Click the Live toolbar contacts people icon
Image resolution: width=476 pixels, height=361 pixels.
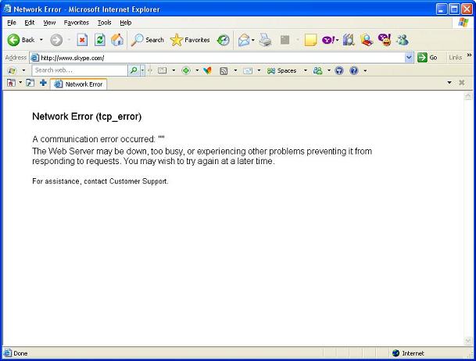pyautogui.click(x=317, y=70)
